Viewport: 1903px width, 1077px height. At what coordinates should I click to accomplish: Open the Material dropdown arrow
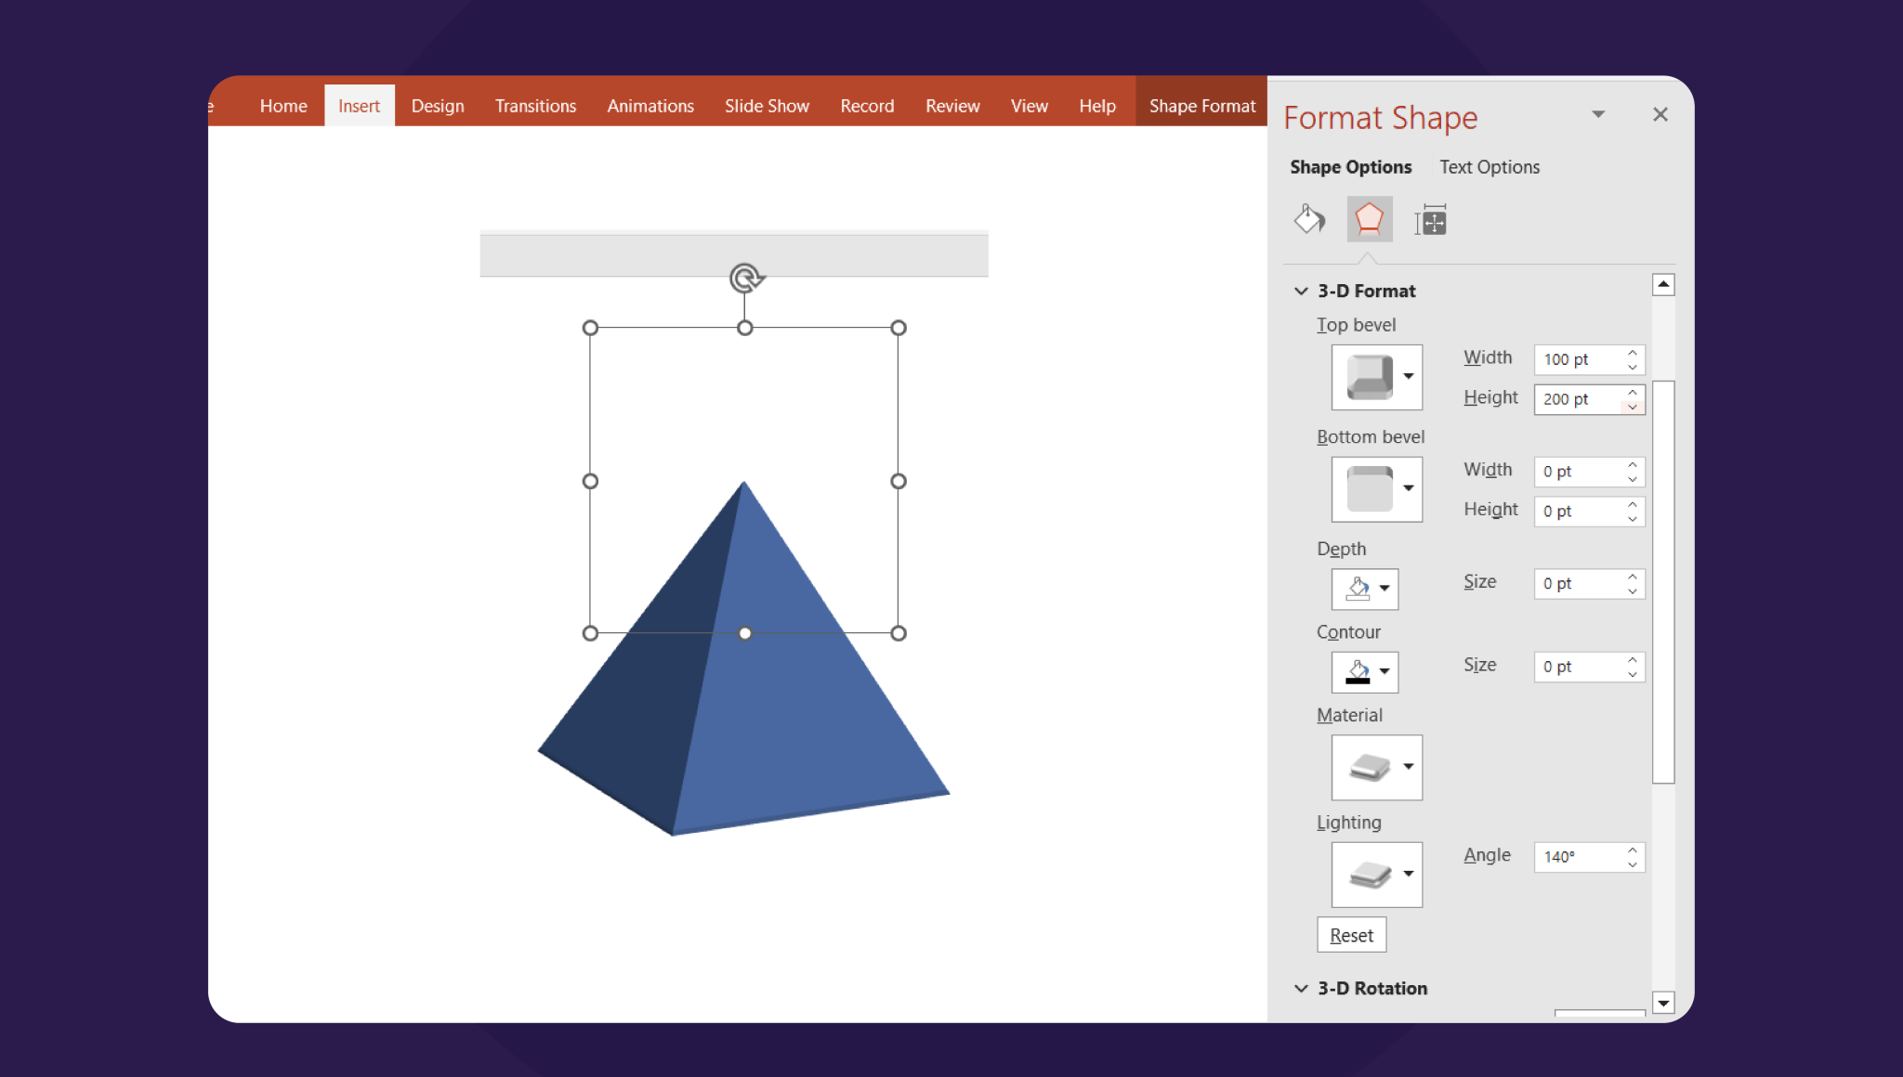coord(1410,768)
